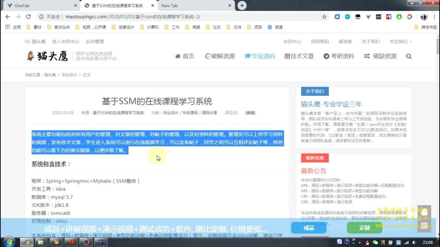440x247 pixels.
Task: Click the 成品 blue button
Action: (309, 228)
